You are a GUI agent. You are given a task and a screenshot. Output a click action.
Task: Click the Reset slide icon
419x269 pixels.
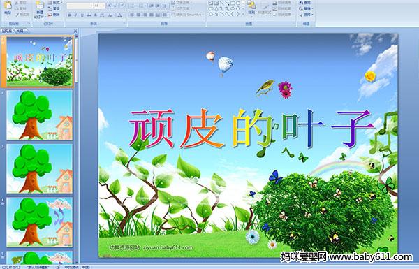point(50,9)
